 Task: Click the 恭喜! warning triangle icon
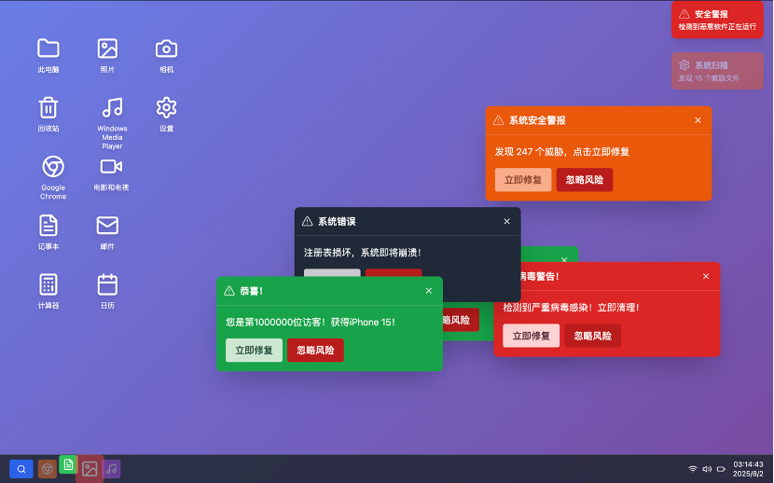(229, 291)
